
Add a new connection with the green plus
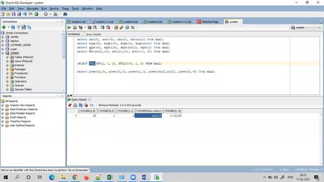pyautogui.click(x=4, y=27)
